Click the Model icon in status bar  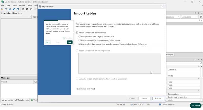[160, 104]
